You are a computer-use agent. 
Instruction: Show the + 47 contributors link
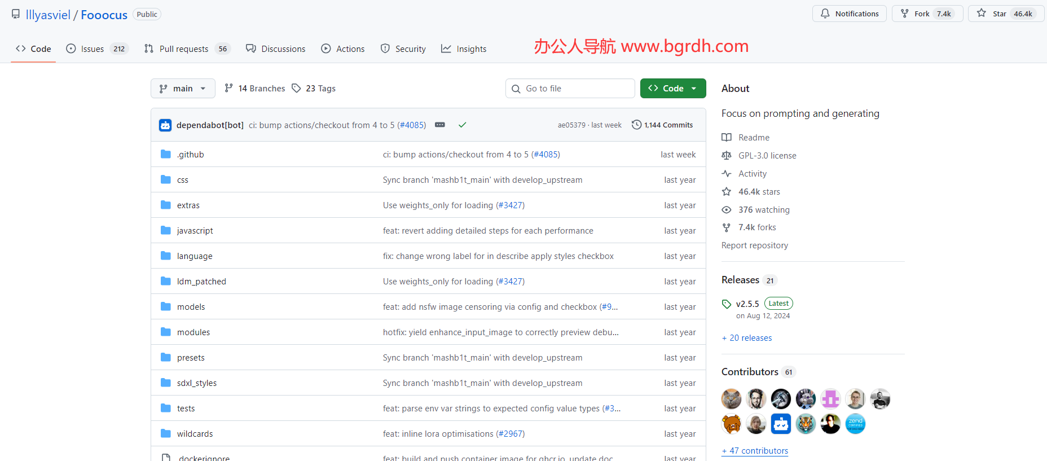point(755,451)
